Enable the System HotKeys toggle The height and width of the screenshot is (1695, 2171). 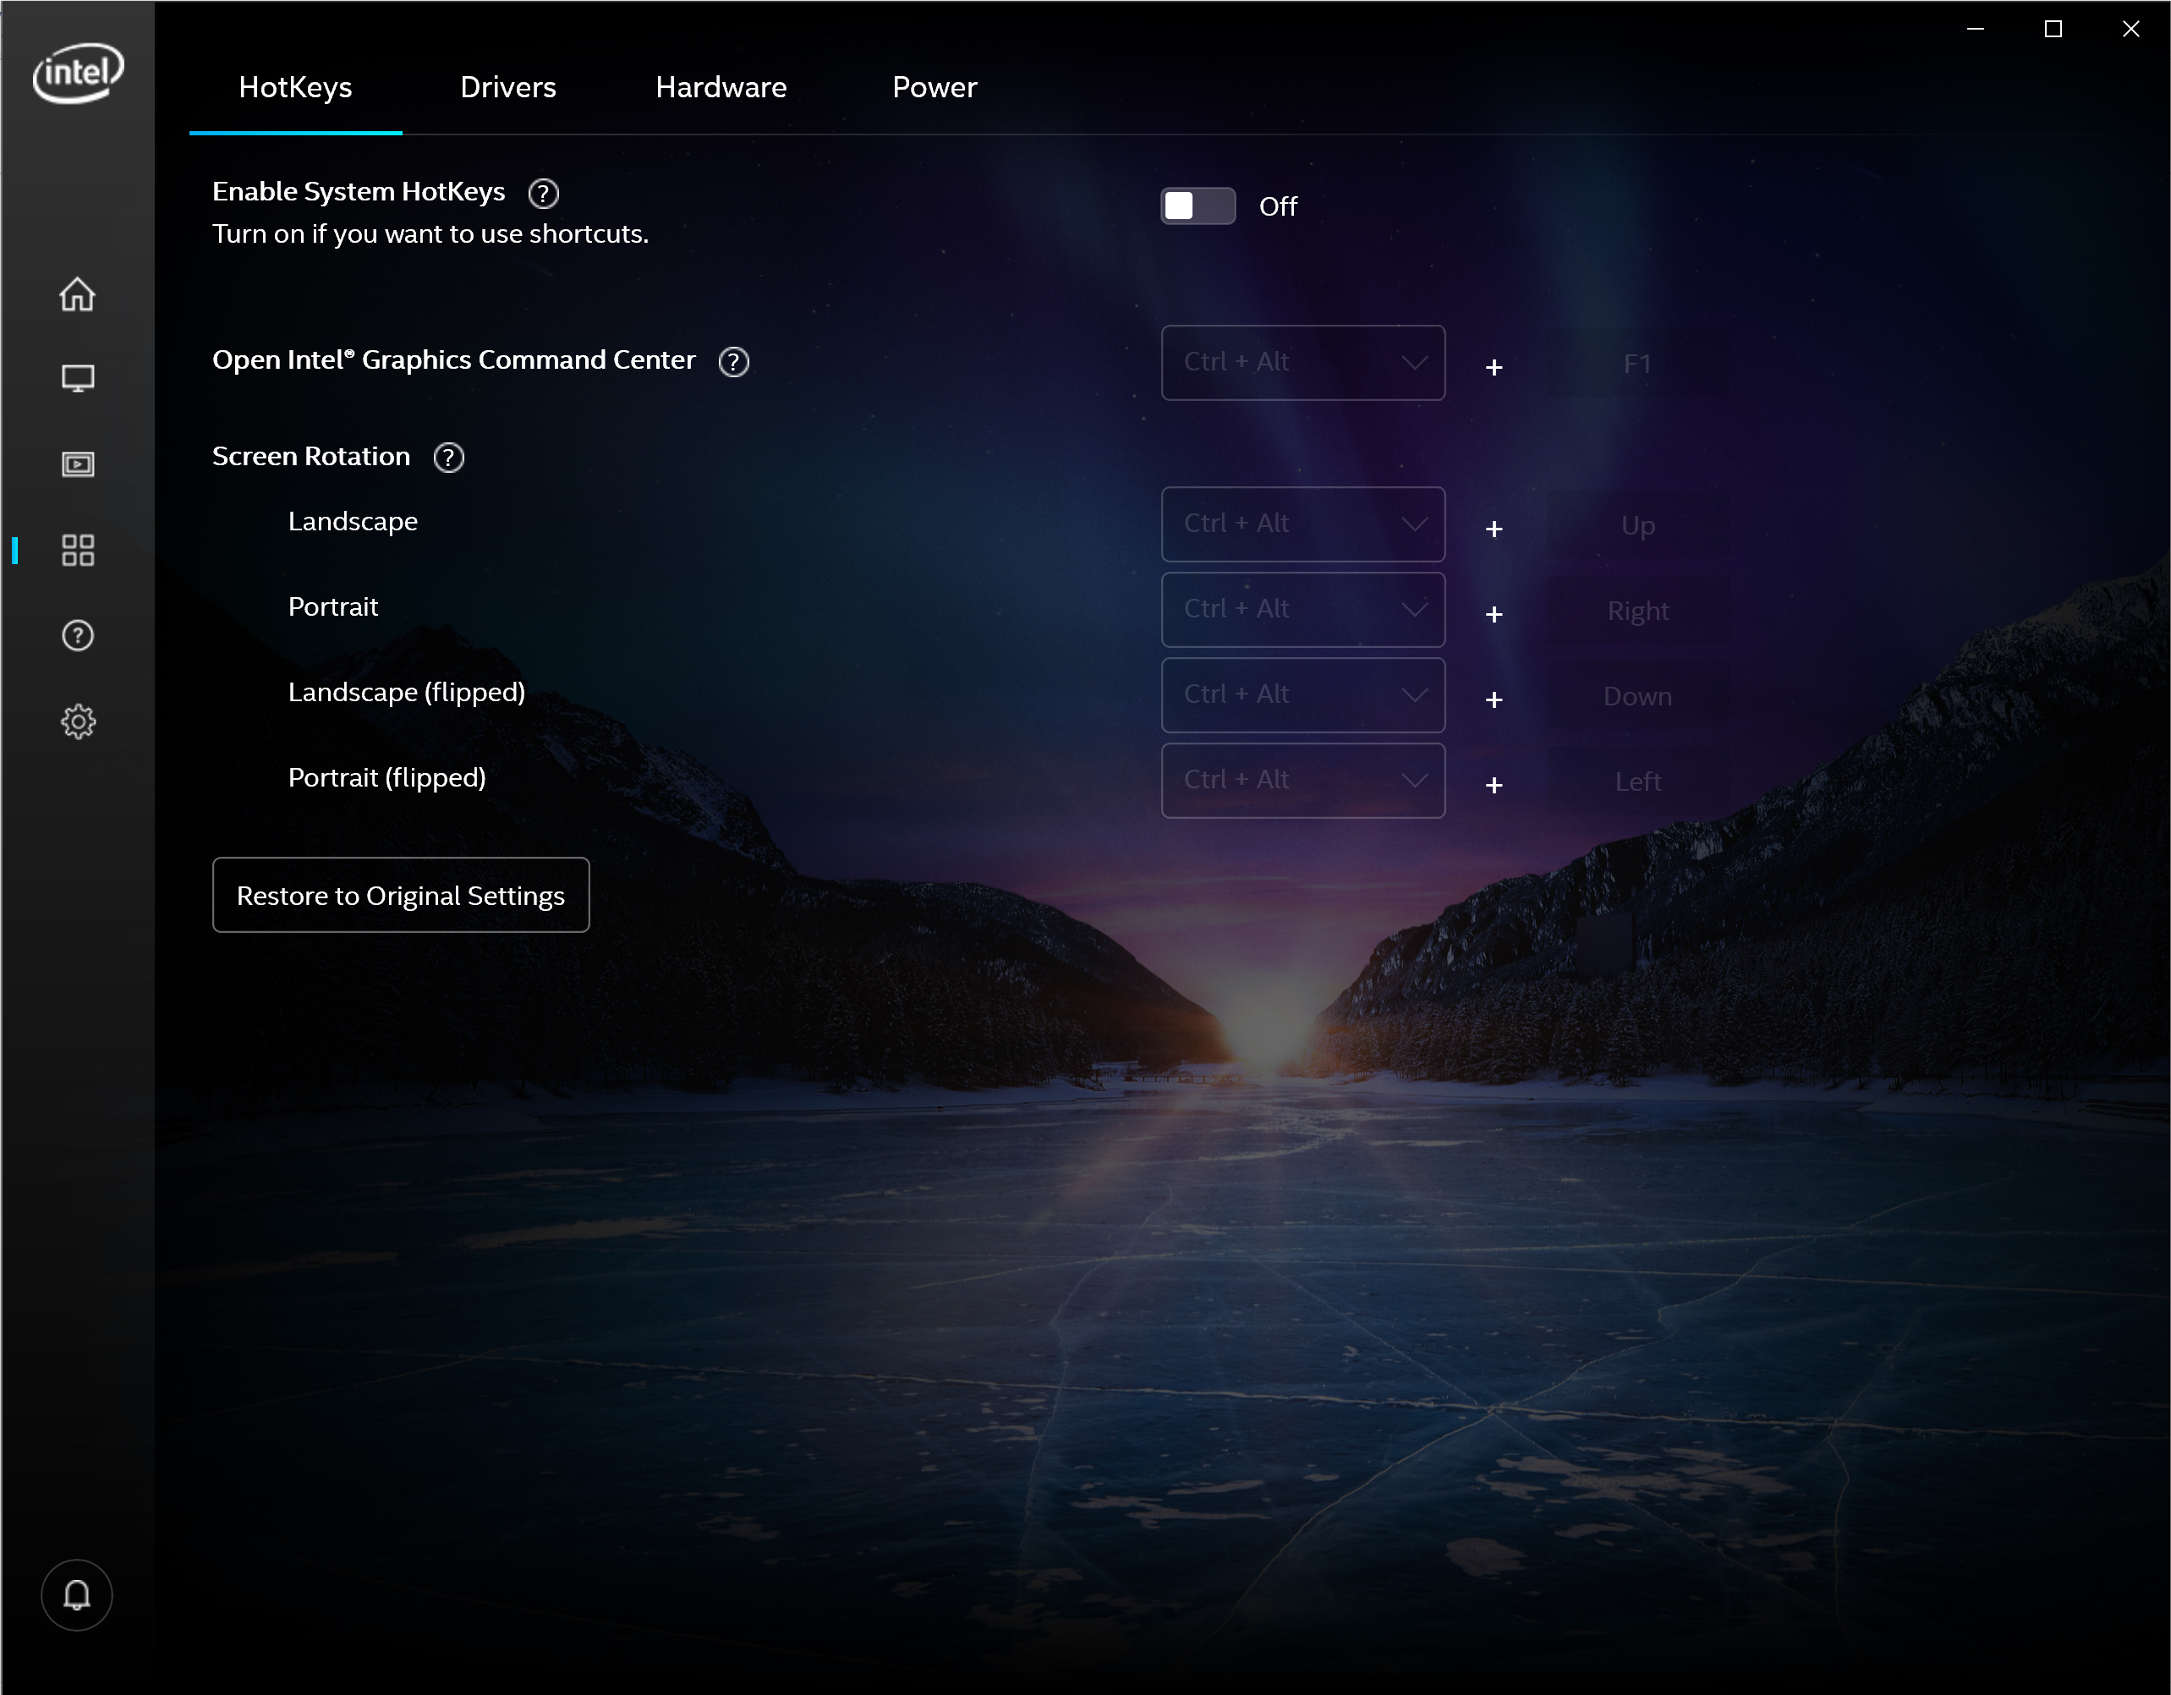(1198, 206)
